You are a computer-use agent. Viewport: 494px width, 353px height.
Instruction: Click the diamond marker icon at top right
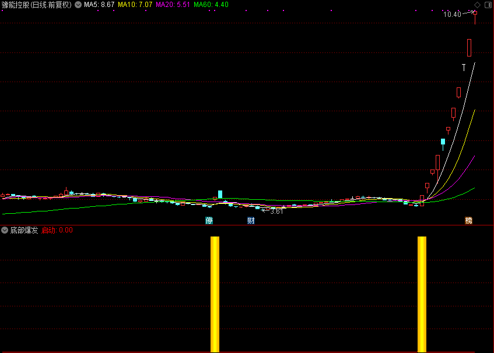pos(477,5)
